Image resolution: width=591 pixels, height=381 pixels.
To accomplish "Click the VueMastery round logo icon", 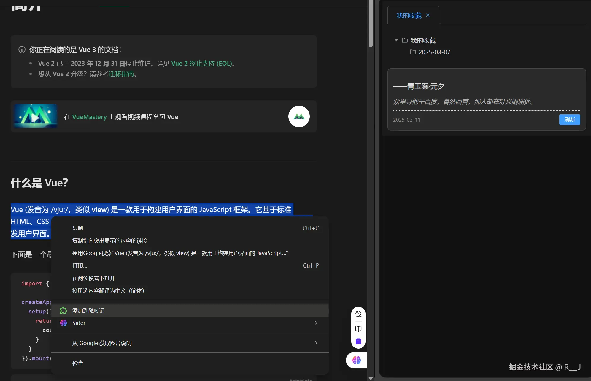I will click(299, 117).
